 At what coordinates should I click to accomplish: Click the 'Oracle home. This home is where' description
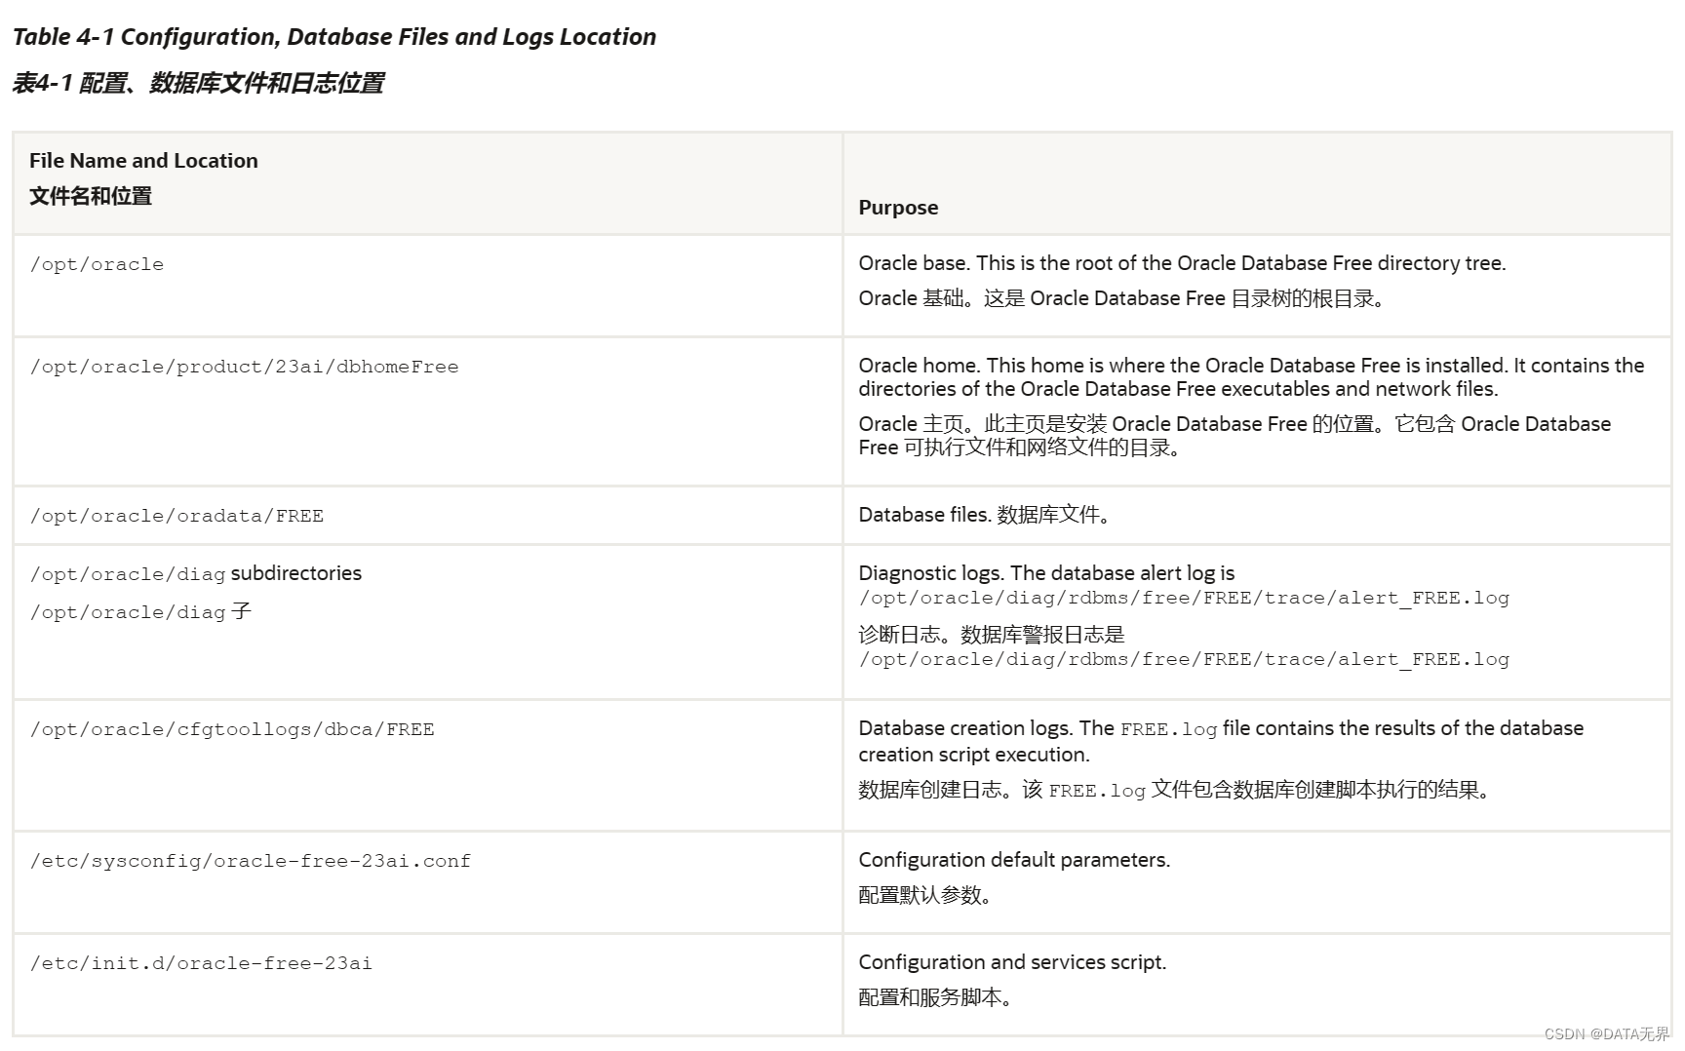1251,377
